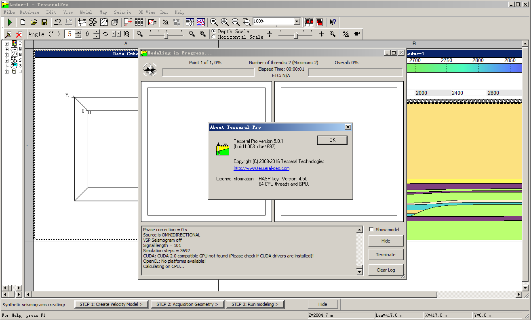This screenshot has width=531, height=320.
Task: Click the column B header
Action: click(x=414, y=44)
